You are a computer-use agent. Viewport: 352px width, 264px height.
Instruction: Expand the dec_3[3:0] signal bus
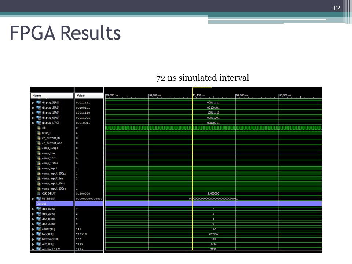tap(33, 209)
